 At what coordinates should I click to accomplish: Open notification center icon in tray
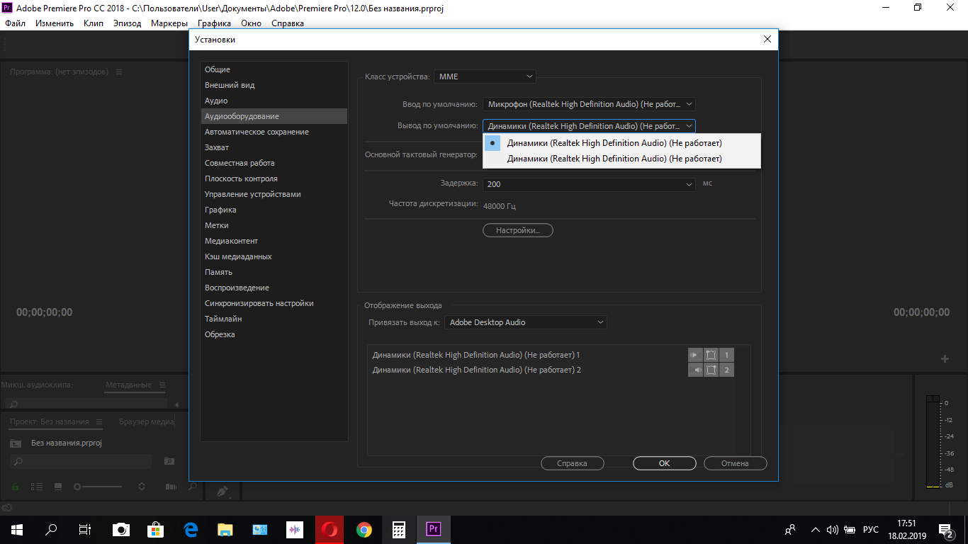coord(946,530)
